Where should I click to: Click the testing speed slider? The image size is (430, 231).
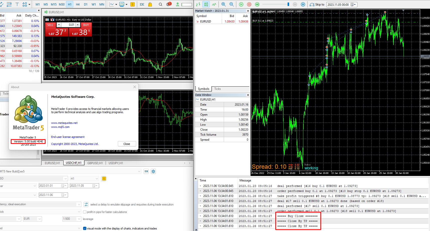276,4
